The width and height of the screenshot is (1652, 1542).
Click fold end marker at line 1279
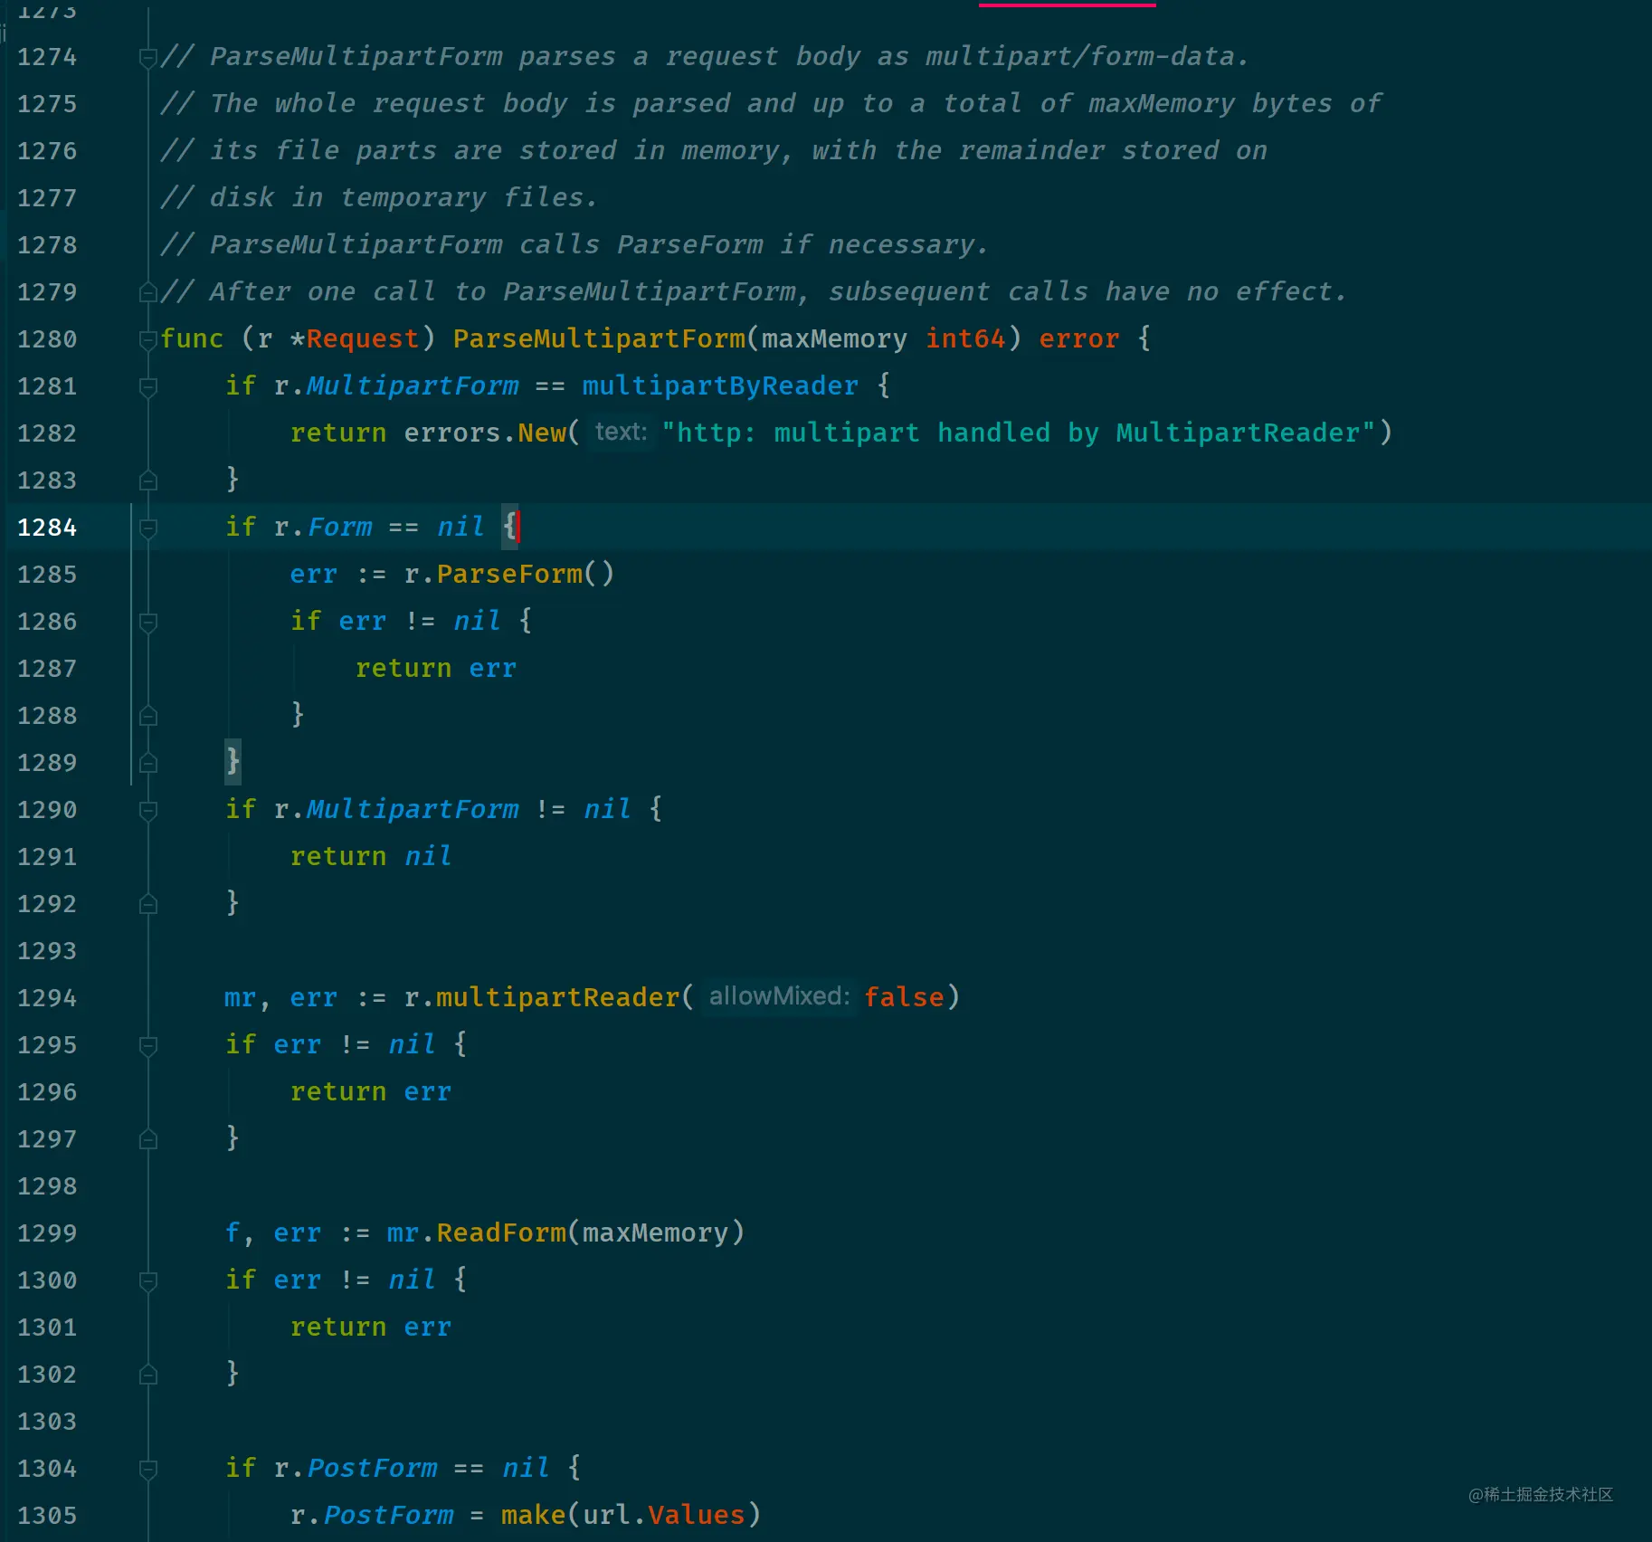point(148,291)
